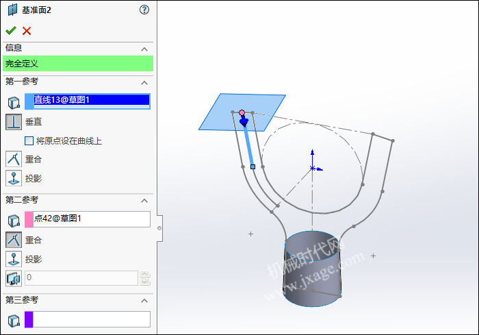Click the offset distance value field showing 0

(81, 278)
